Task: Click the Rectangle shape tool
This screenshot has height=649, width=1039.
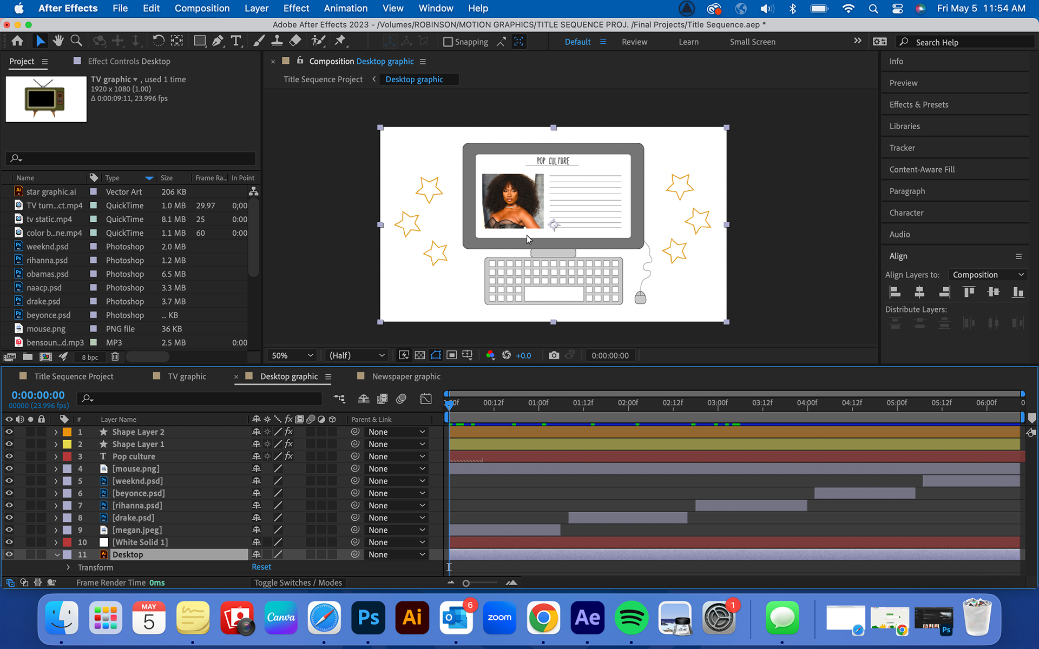Action: tap(200, 41)
